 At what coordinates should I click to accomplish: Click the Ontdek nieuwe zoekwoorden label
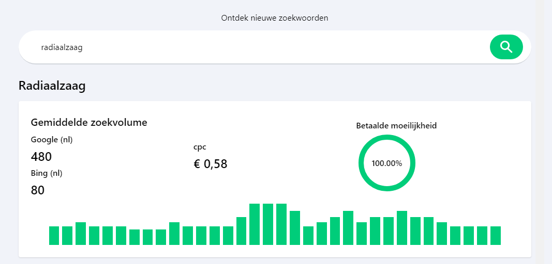pos(275,18)
